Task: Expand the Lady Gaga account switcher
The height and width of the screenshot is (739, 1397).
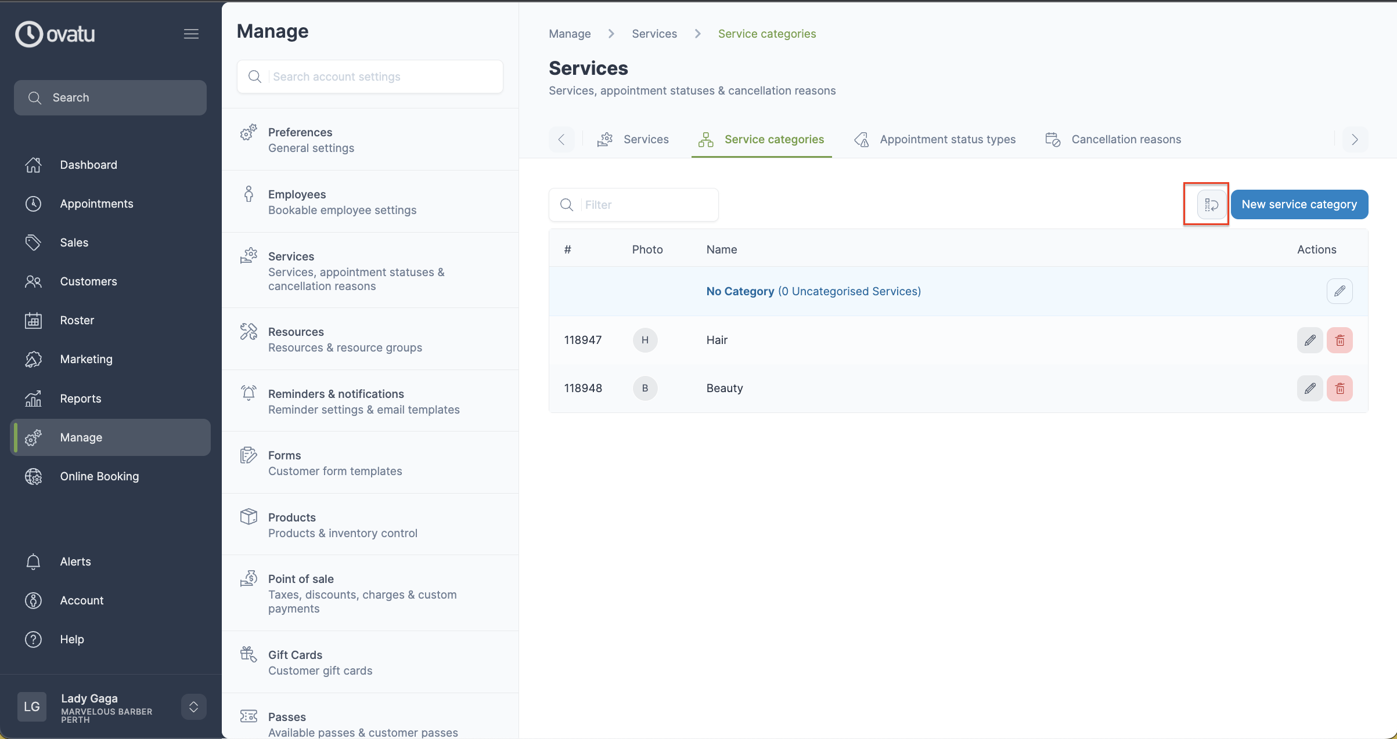Action: (193, 707)
